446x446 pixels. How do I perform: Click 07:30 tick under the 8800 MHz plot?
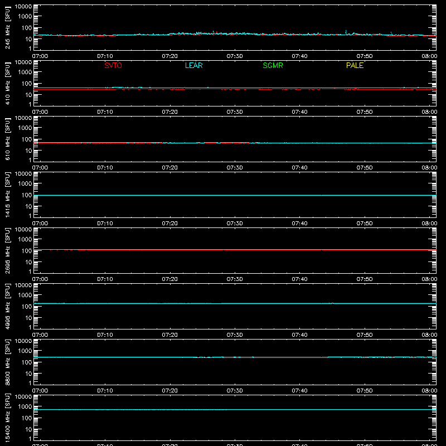point(235,391)
